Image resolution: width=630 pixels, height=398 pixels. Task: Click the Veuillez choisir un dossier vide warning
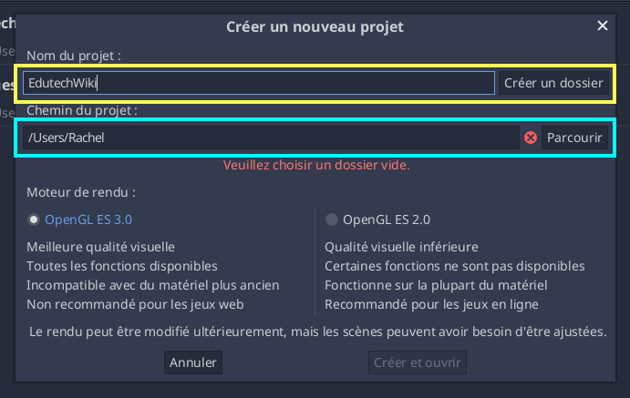tap(316, 165)
